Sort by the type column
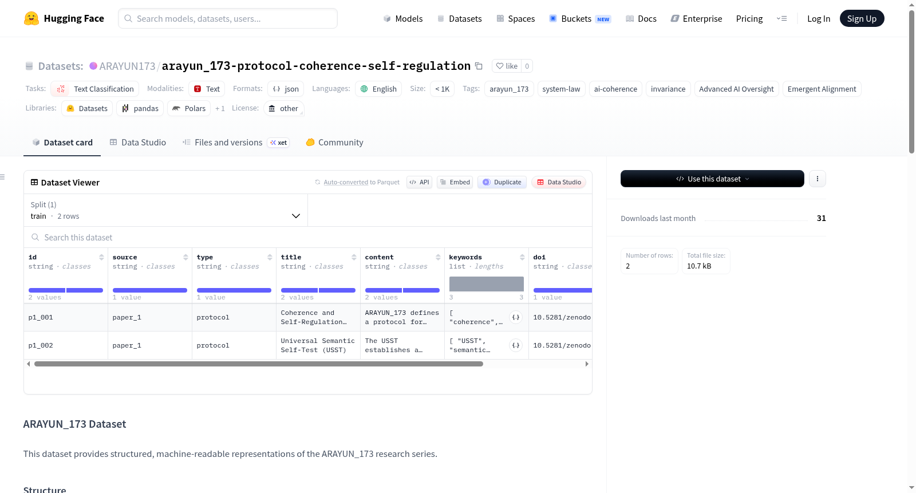916x493 pixels. click(270, 257)
